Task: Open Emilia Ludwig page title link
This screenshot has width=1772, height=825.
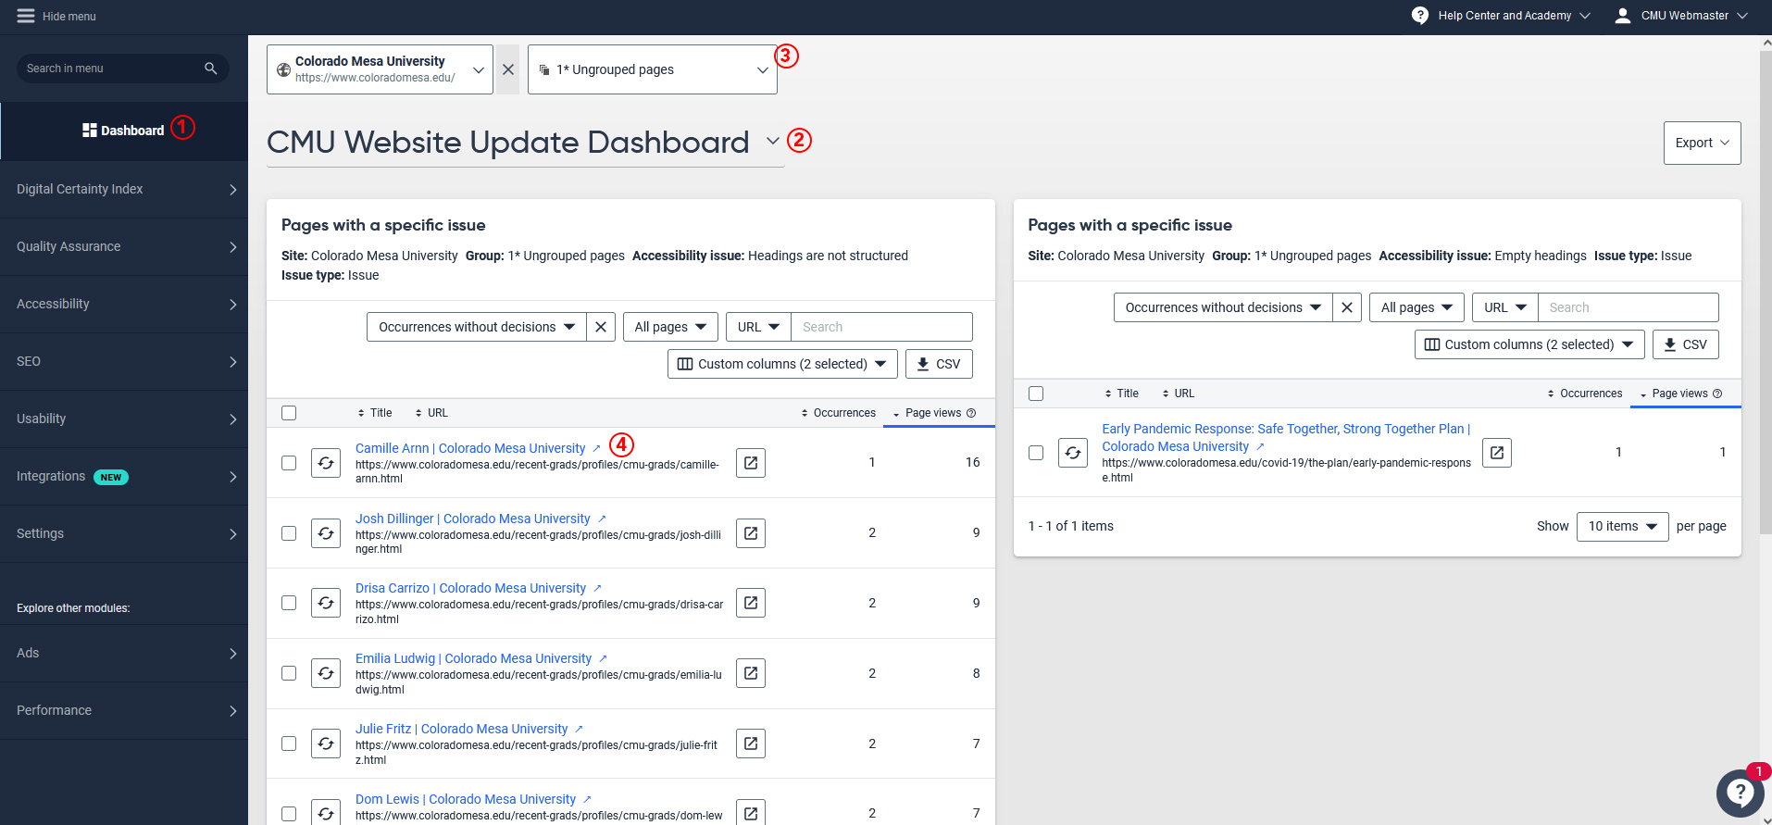Action: (x=473, y=658)
